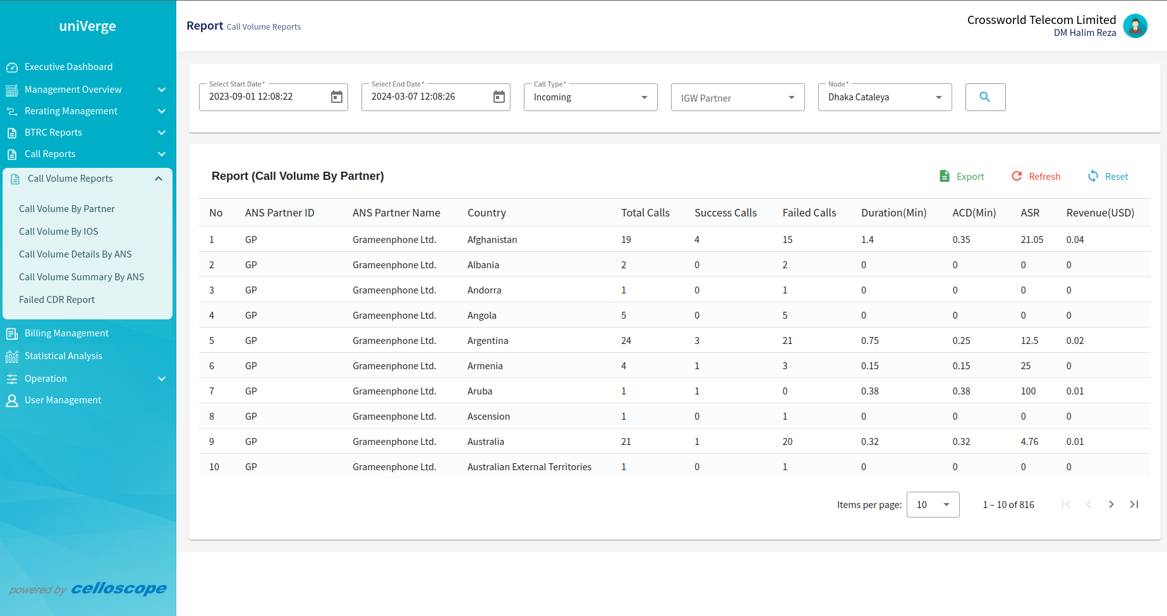Click the Success Calls column header
This screenshot has width=1167, height=616.
725,213
